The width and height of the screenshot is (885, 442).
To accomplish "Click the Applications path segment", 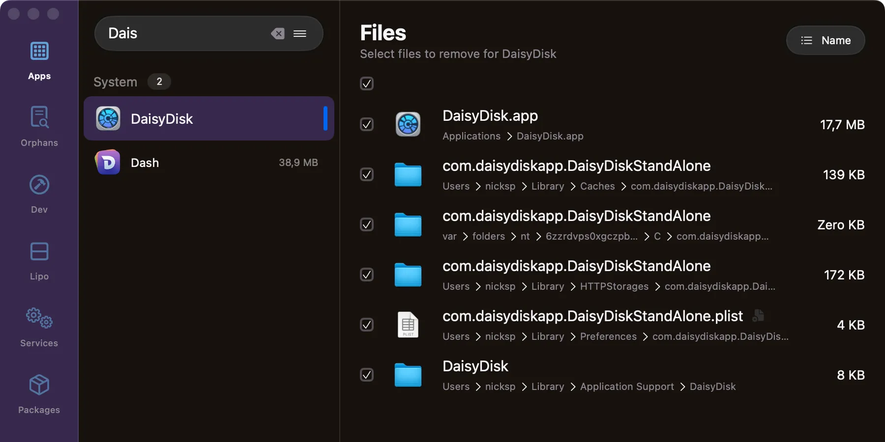I will tap(472, 136).
